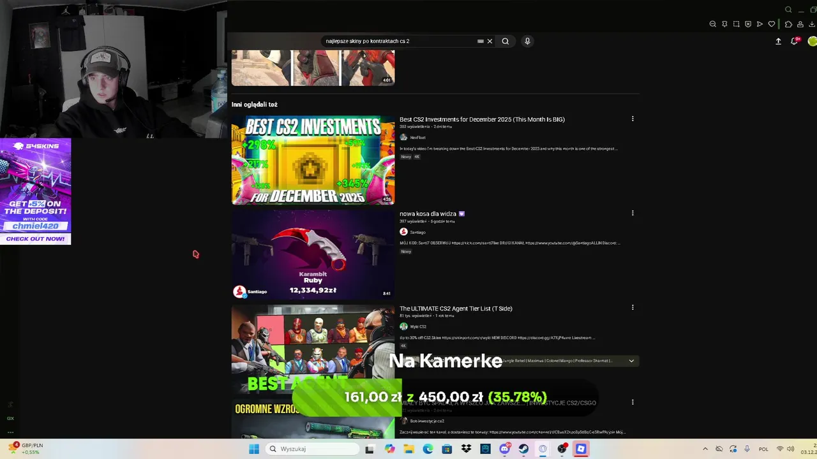Open the video titled nowa kosa dla widza

point(432,214)
